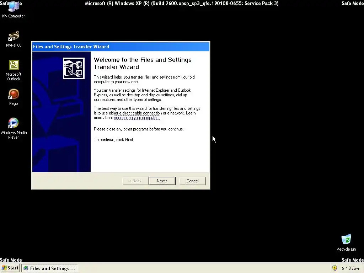Click the 'Welcome to the Files and Settings' heading
The height and width of the screenshot is (273, 364).
point(143,63)
